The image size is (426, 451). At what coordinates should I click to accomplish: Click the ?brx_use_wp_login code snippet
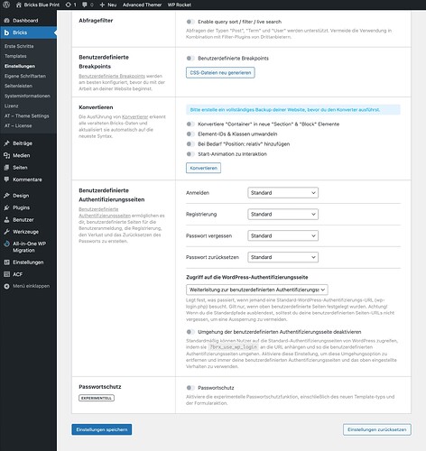[x=234, y=347]
